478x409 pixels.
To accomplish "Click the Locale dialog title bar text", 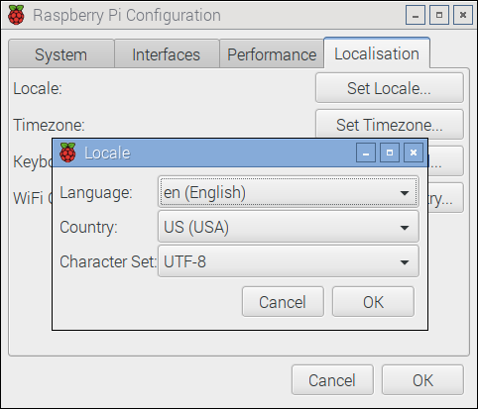I will pos(107,153).
